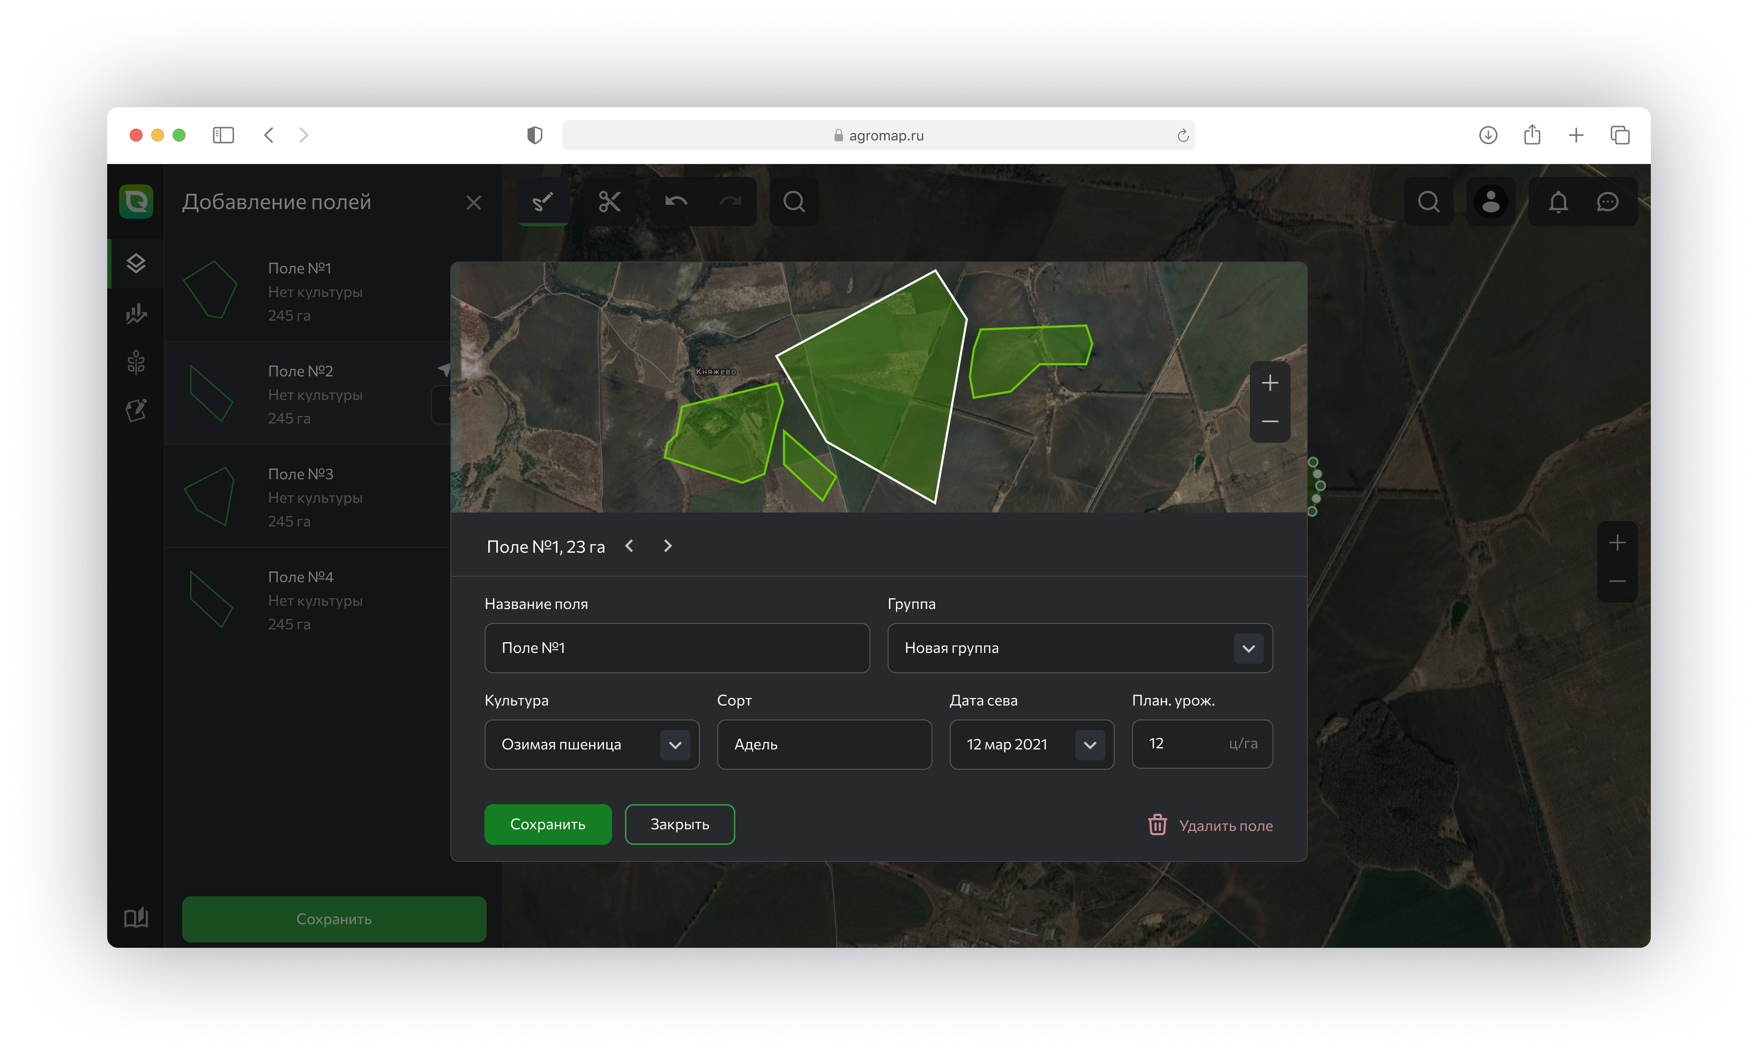The width and height of the screenshot is (1758, 1055).
Task: Click the Название поля input field
Action: (x=676, y=648)
